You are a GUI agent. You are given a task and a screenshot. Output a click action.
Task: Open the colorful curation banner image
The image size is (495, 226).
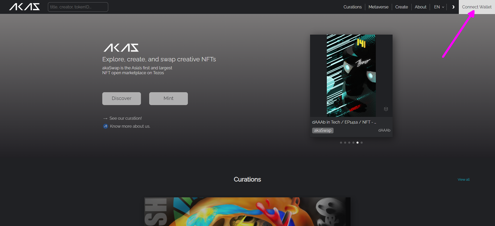(248, 212)
